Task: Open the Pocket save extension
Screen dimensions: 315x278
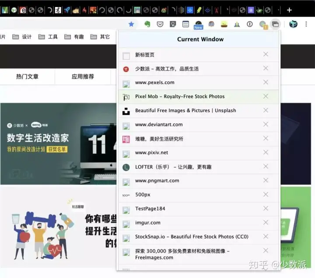Action: coord(160,25)
